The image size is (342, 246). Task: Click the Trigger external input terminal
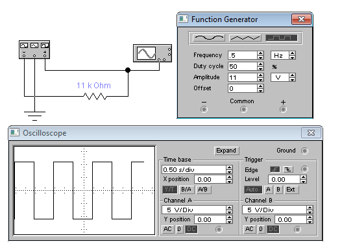[304, 169]
